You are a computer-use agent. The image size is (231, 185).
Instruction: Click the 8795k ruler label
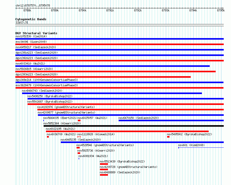pos(221,10)
